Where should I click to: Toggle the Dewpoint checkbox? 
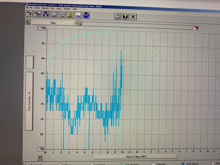(x=154, y=164)
